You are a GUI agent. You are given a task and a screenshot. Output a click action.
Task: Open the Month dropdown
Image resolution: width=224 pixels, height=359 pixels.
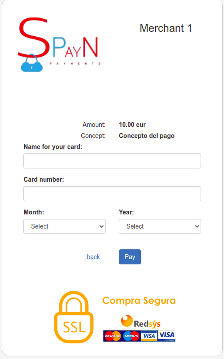[x=65, y=226]
